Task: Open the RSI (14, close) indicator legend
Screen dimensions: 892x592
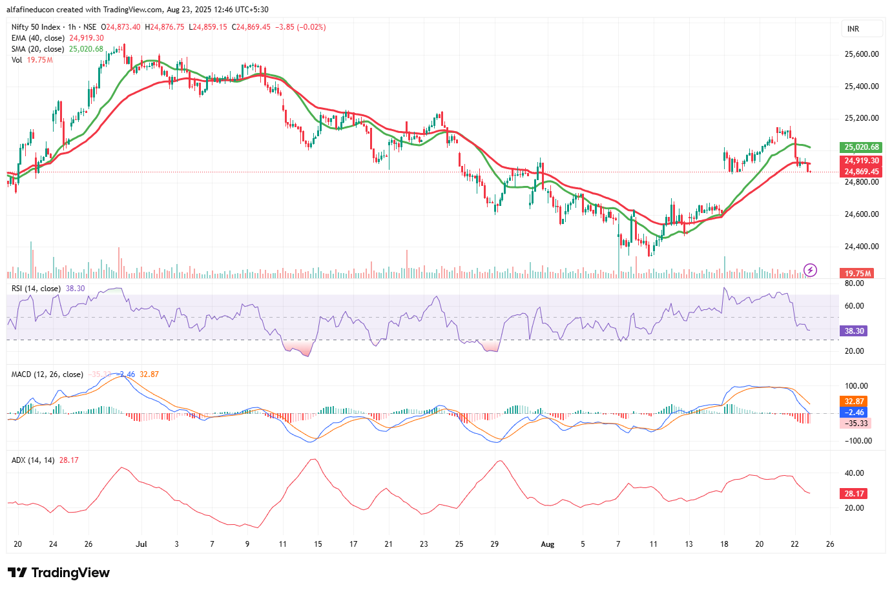Action: pos(36,289)
